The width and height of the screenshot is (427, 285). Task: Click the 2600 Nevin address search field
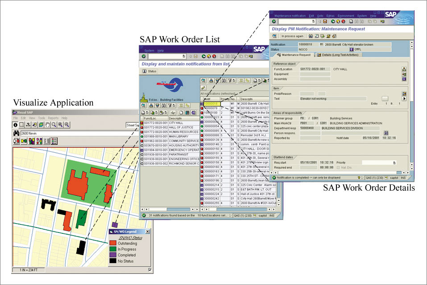point(79,133)
